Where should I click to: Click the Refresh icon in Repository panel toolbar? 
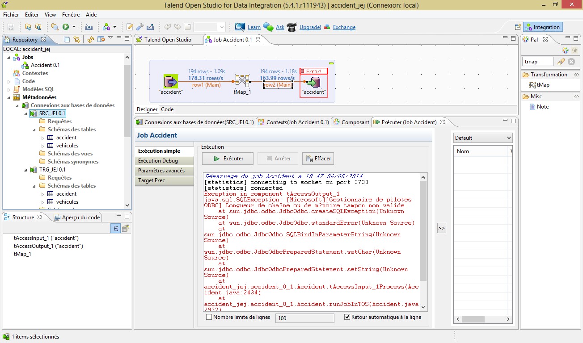91,39
